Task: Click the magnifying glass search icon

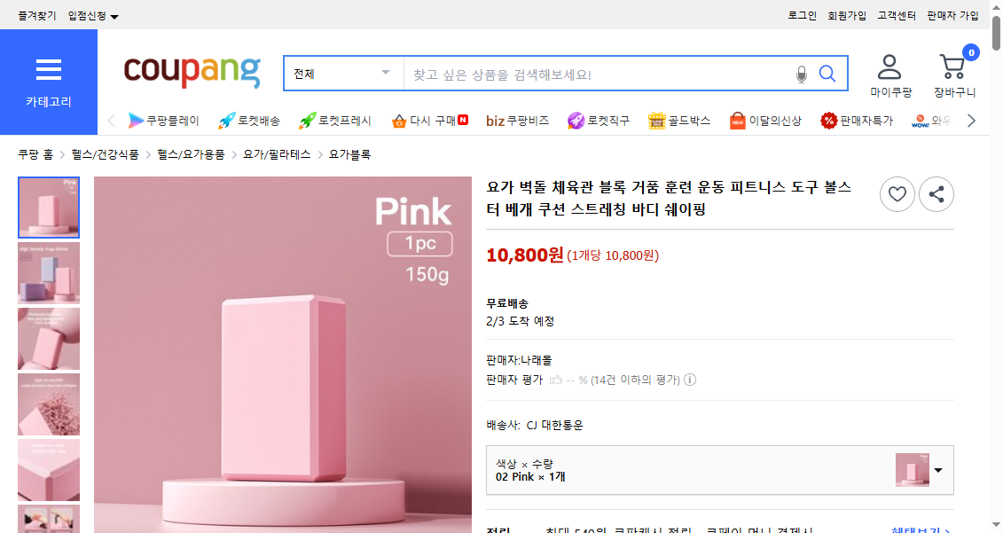Action: pyautogui.click(x=827, y=74)
